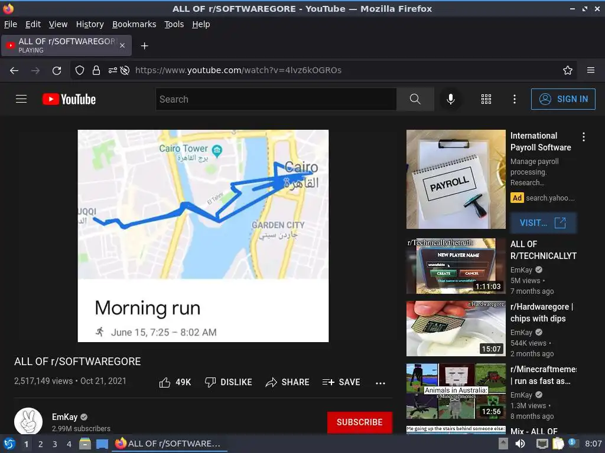Open ALL OF R/TECHNICALLYT video title

point(544,250)
